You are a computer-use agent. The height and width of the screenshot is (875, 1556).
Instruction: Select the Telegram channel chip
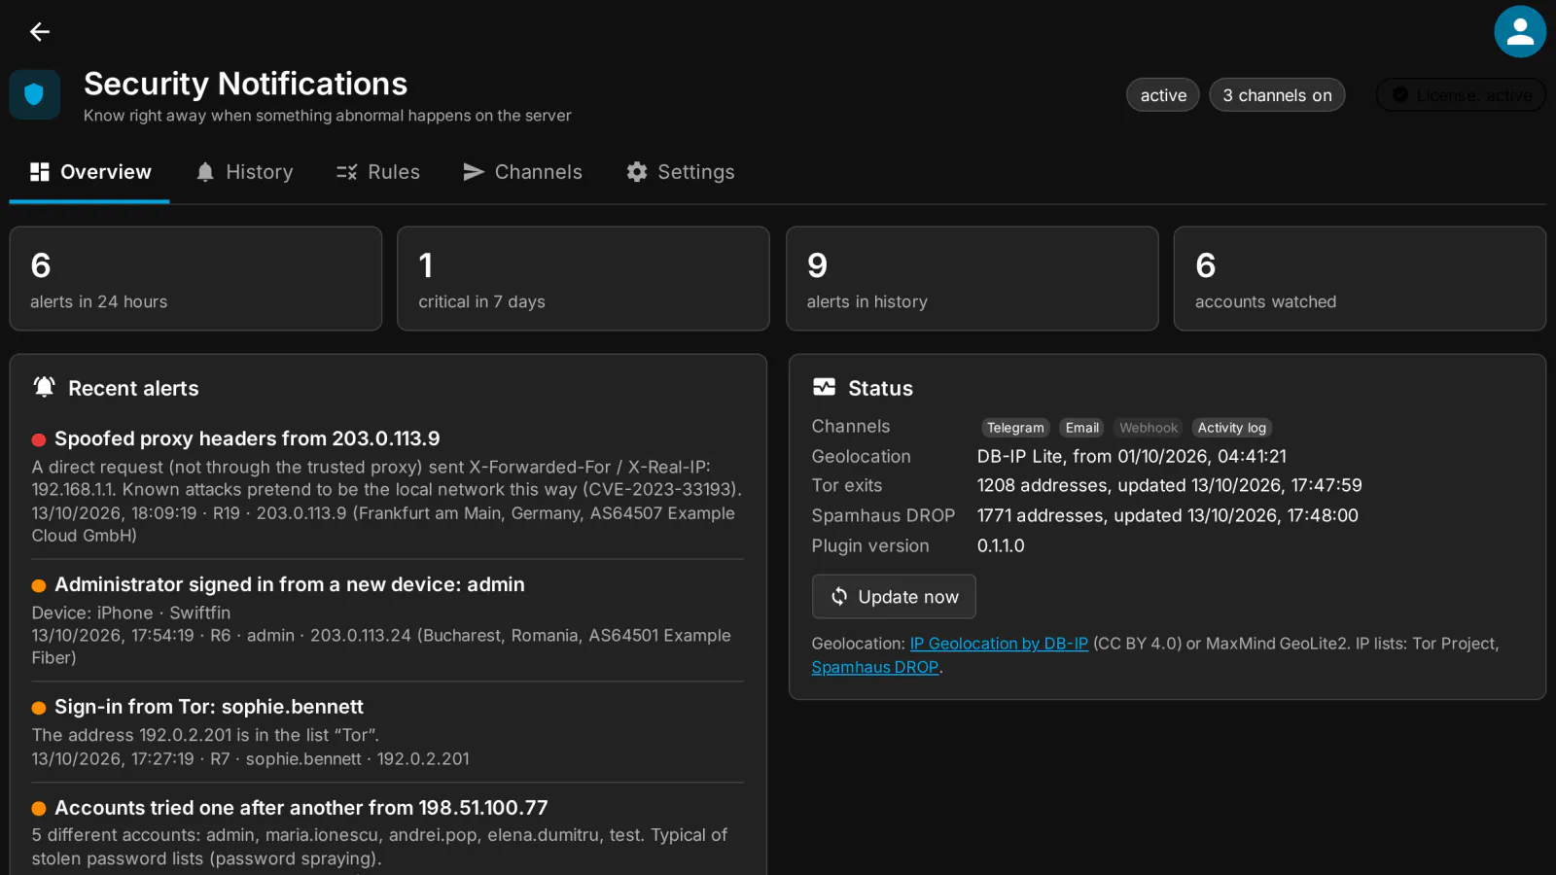(1015, 428)
